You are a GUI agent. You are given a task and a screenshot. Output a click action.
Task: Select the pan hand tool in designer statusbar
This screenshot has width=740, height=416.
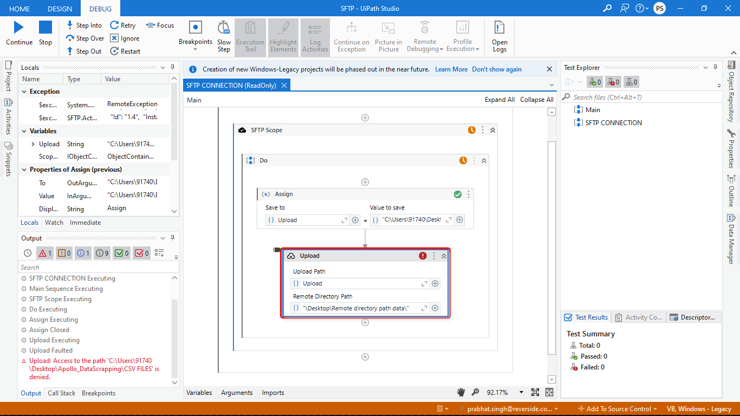click(461, 392)
